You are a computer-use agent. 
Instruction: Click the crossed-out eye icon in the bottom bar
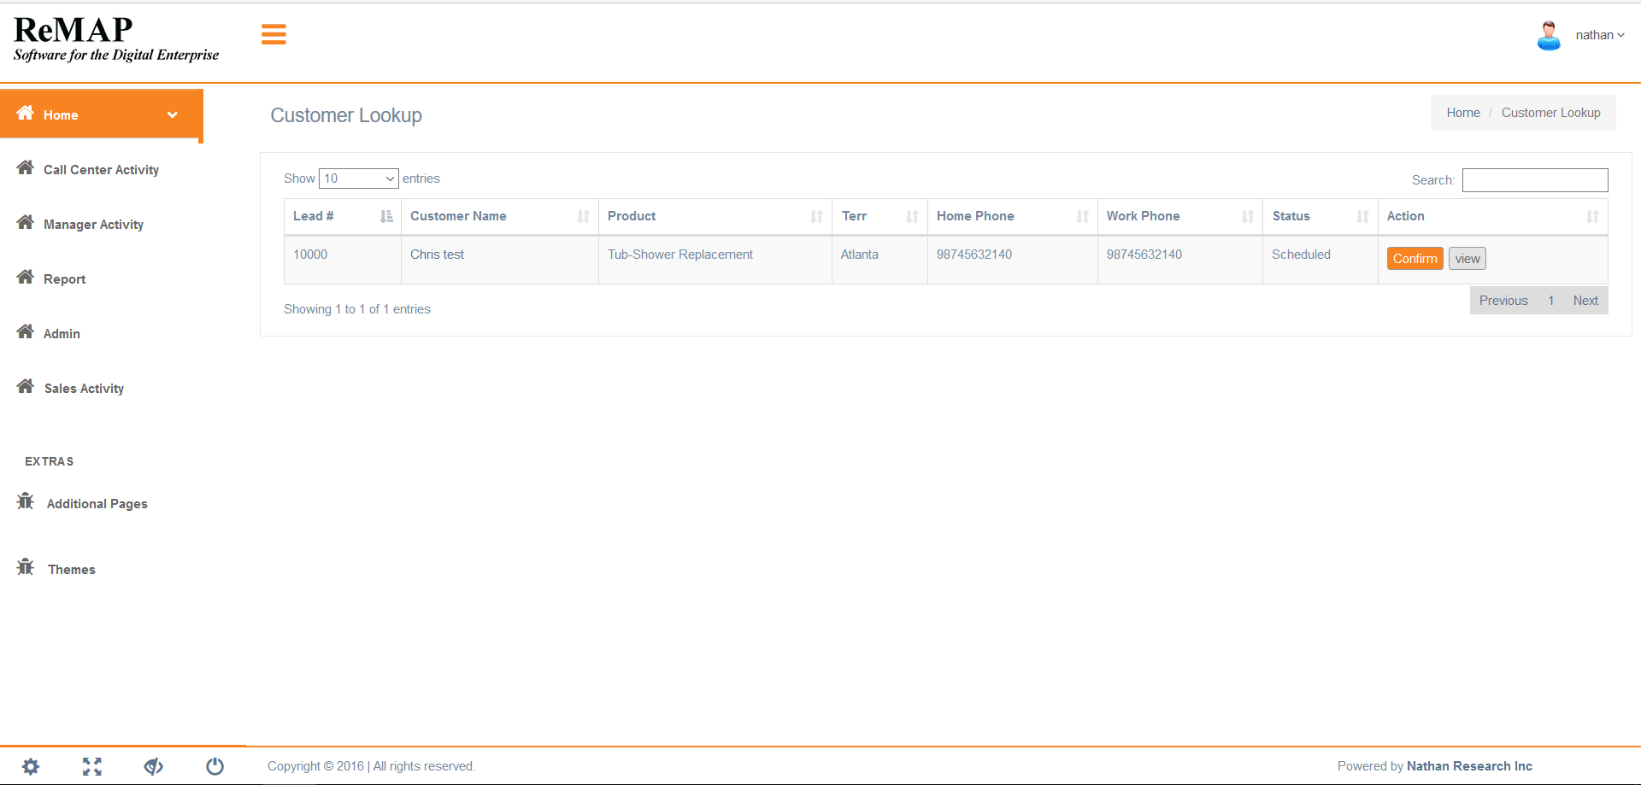click(x=154, y=766)
